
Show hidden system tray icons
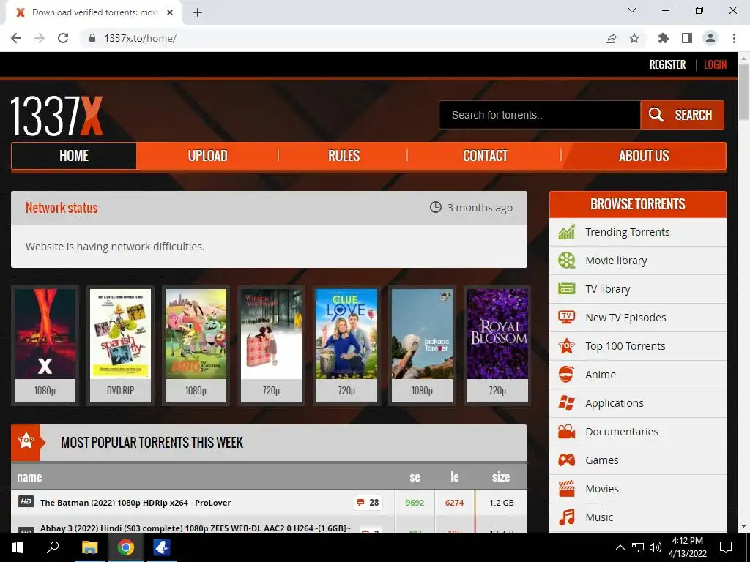(x=620, y=547)
